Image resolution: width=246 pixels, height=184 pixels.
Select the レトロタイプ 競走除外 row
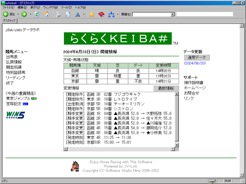pos(101,99)
